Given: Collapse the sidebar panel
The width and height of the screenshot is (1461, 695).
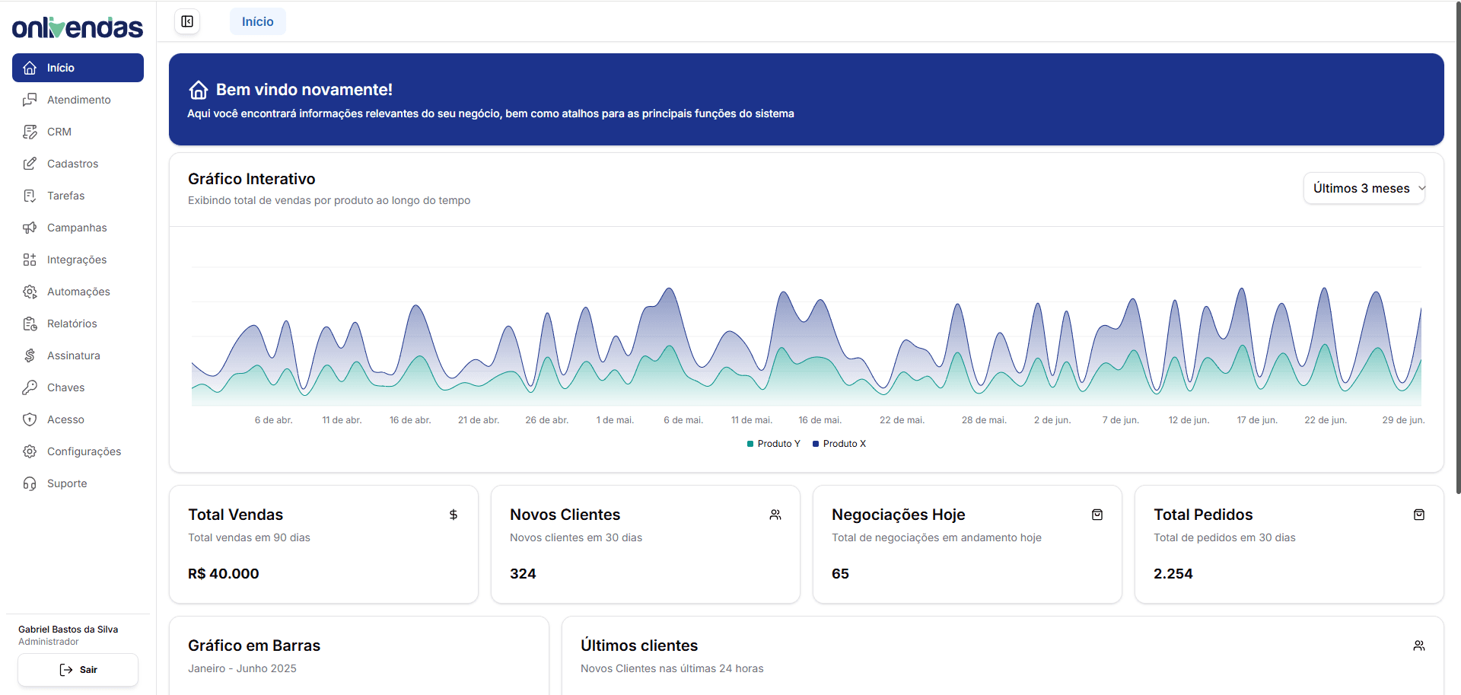Looking at the screenshot, I should pyautogui.click(x=186, y=21).
